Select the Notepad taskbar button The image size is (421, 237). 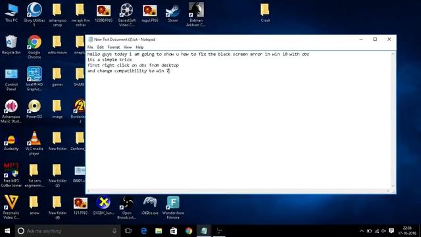pyautogui.click(x=204, y=231)
